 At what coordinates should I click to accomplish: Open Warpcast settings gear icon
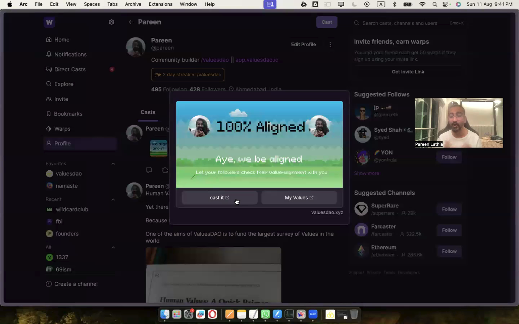coord(111,22)
